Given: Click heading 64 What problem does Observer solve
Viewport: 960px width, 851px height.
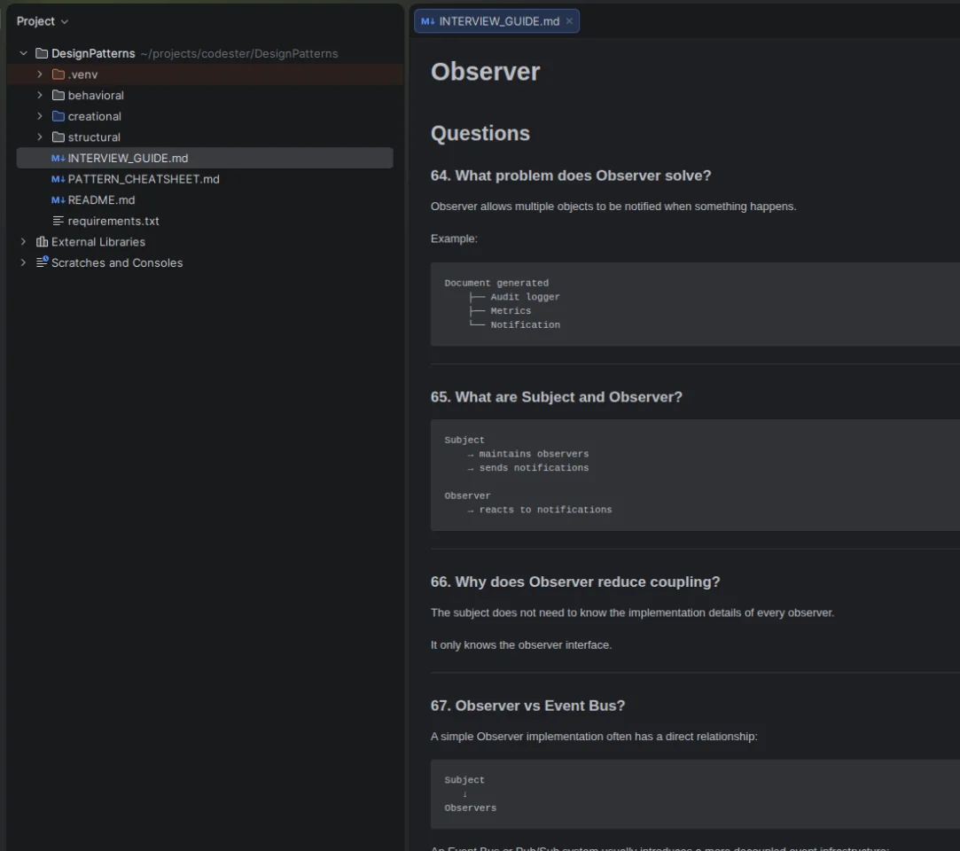Looking at the screenshot, I should (x=571, y=176).
